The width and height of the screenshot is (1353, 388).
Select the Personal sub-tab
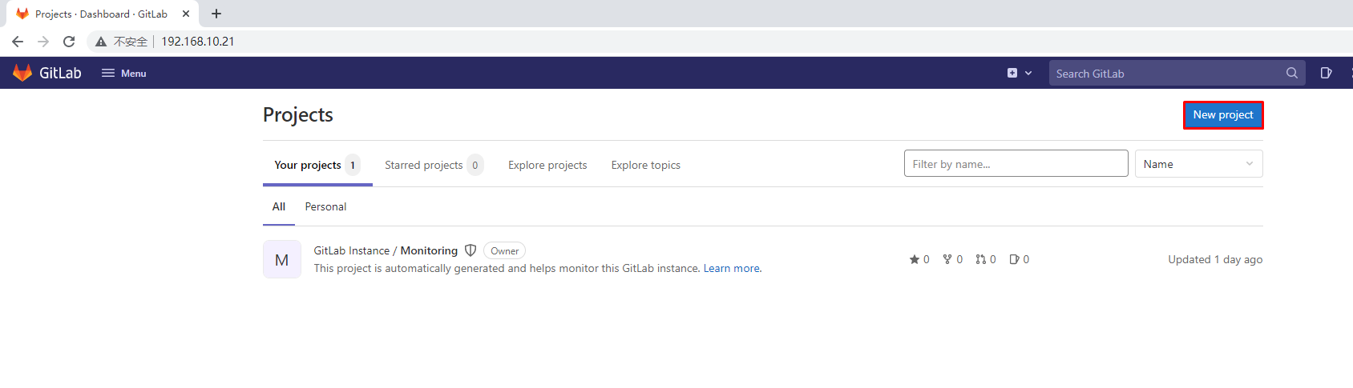(325, 206)
